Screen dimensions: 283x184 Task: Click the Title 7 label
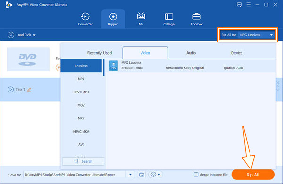pyautogui.click(x=20, y=90)
